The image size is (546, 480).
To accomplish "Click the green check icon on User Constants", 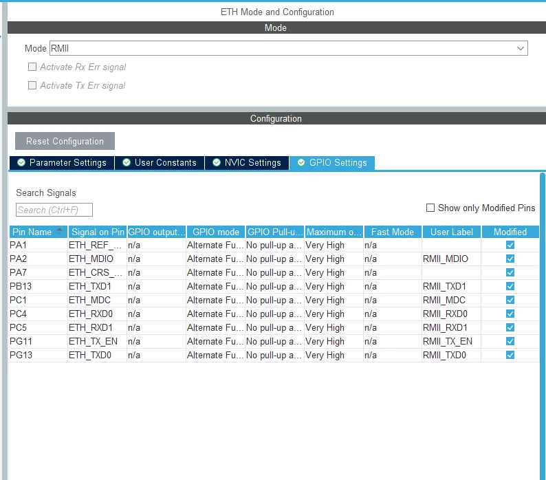I will (x=127, y=162).
